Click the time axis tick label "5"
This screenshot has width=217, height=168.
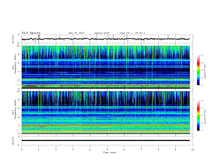click(107, 150)
